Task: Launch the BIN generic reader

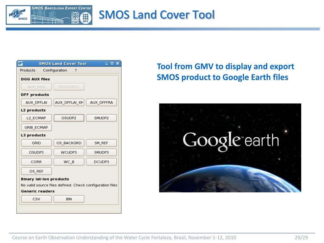Action: coord(69,199)
